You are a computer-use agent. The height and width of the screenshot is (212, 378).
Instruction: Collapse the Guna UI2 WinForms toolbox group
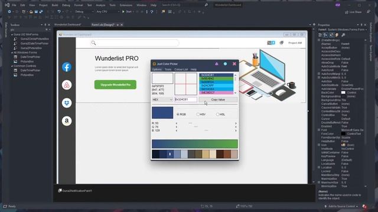click(12, 35)
